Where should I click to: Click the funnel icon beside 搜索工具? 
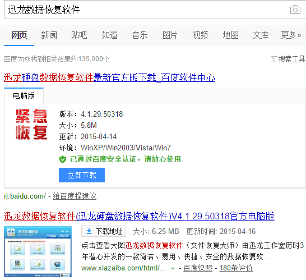click(274, 59)
